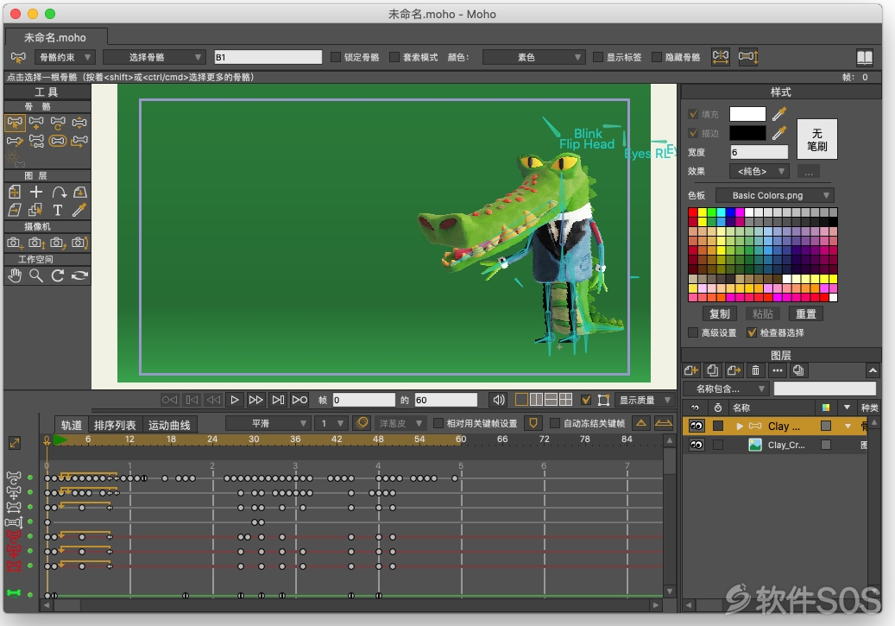This screenshot has width=895, height=626.
Task: Open the 素色 color dropdown
Action: (x=533, y=57)
